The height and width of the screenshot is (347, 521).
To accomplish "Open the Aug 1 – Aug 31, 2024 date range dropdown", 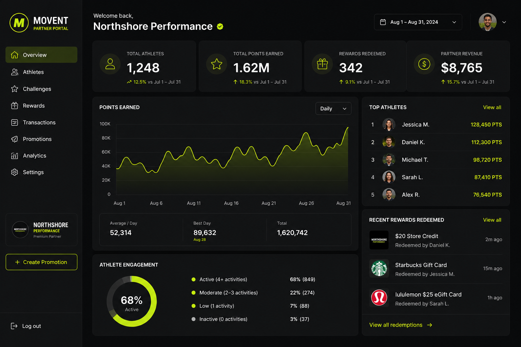I will (418, 22).
